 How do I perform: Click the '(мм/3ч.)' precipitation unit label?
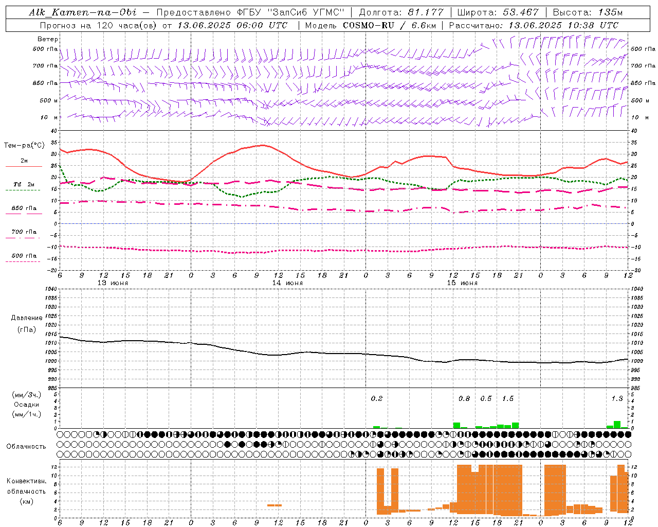[x=26, y=395]
